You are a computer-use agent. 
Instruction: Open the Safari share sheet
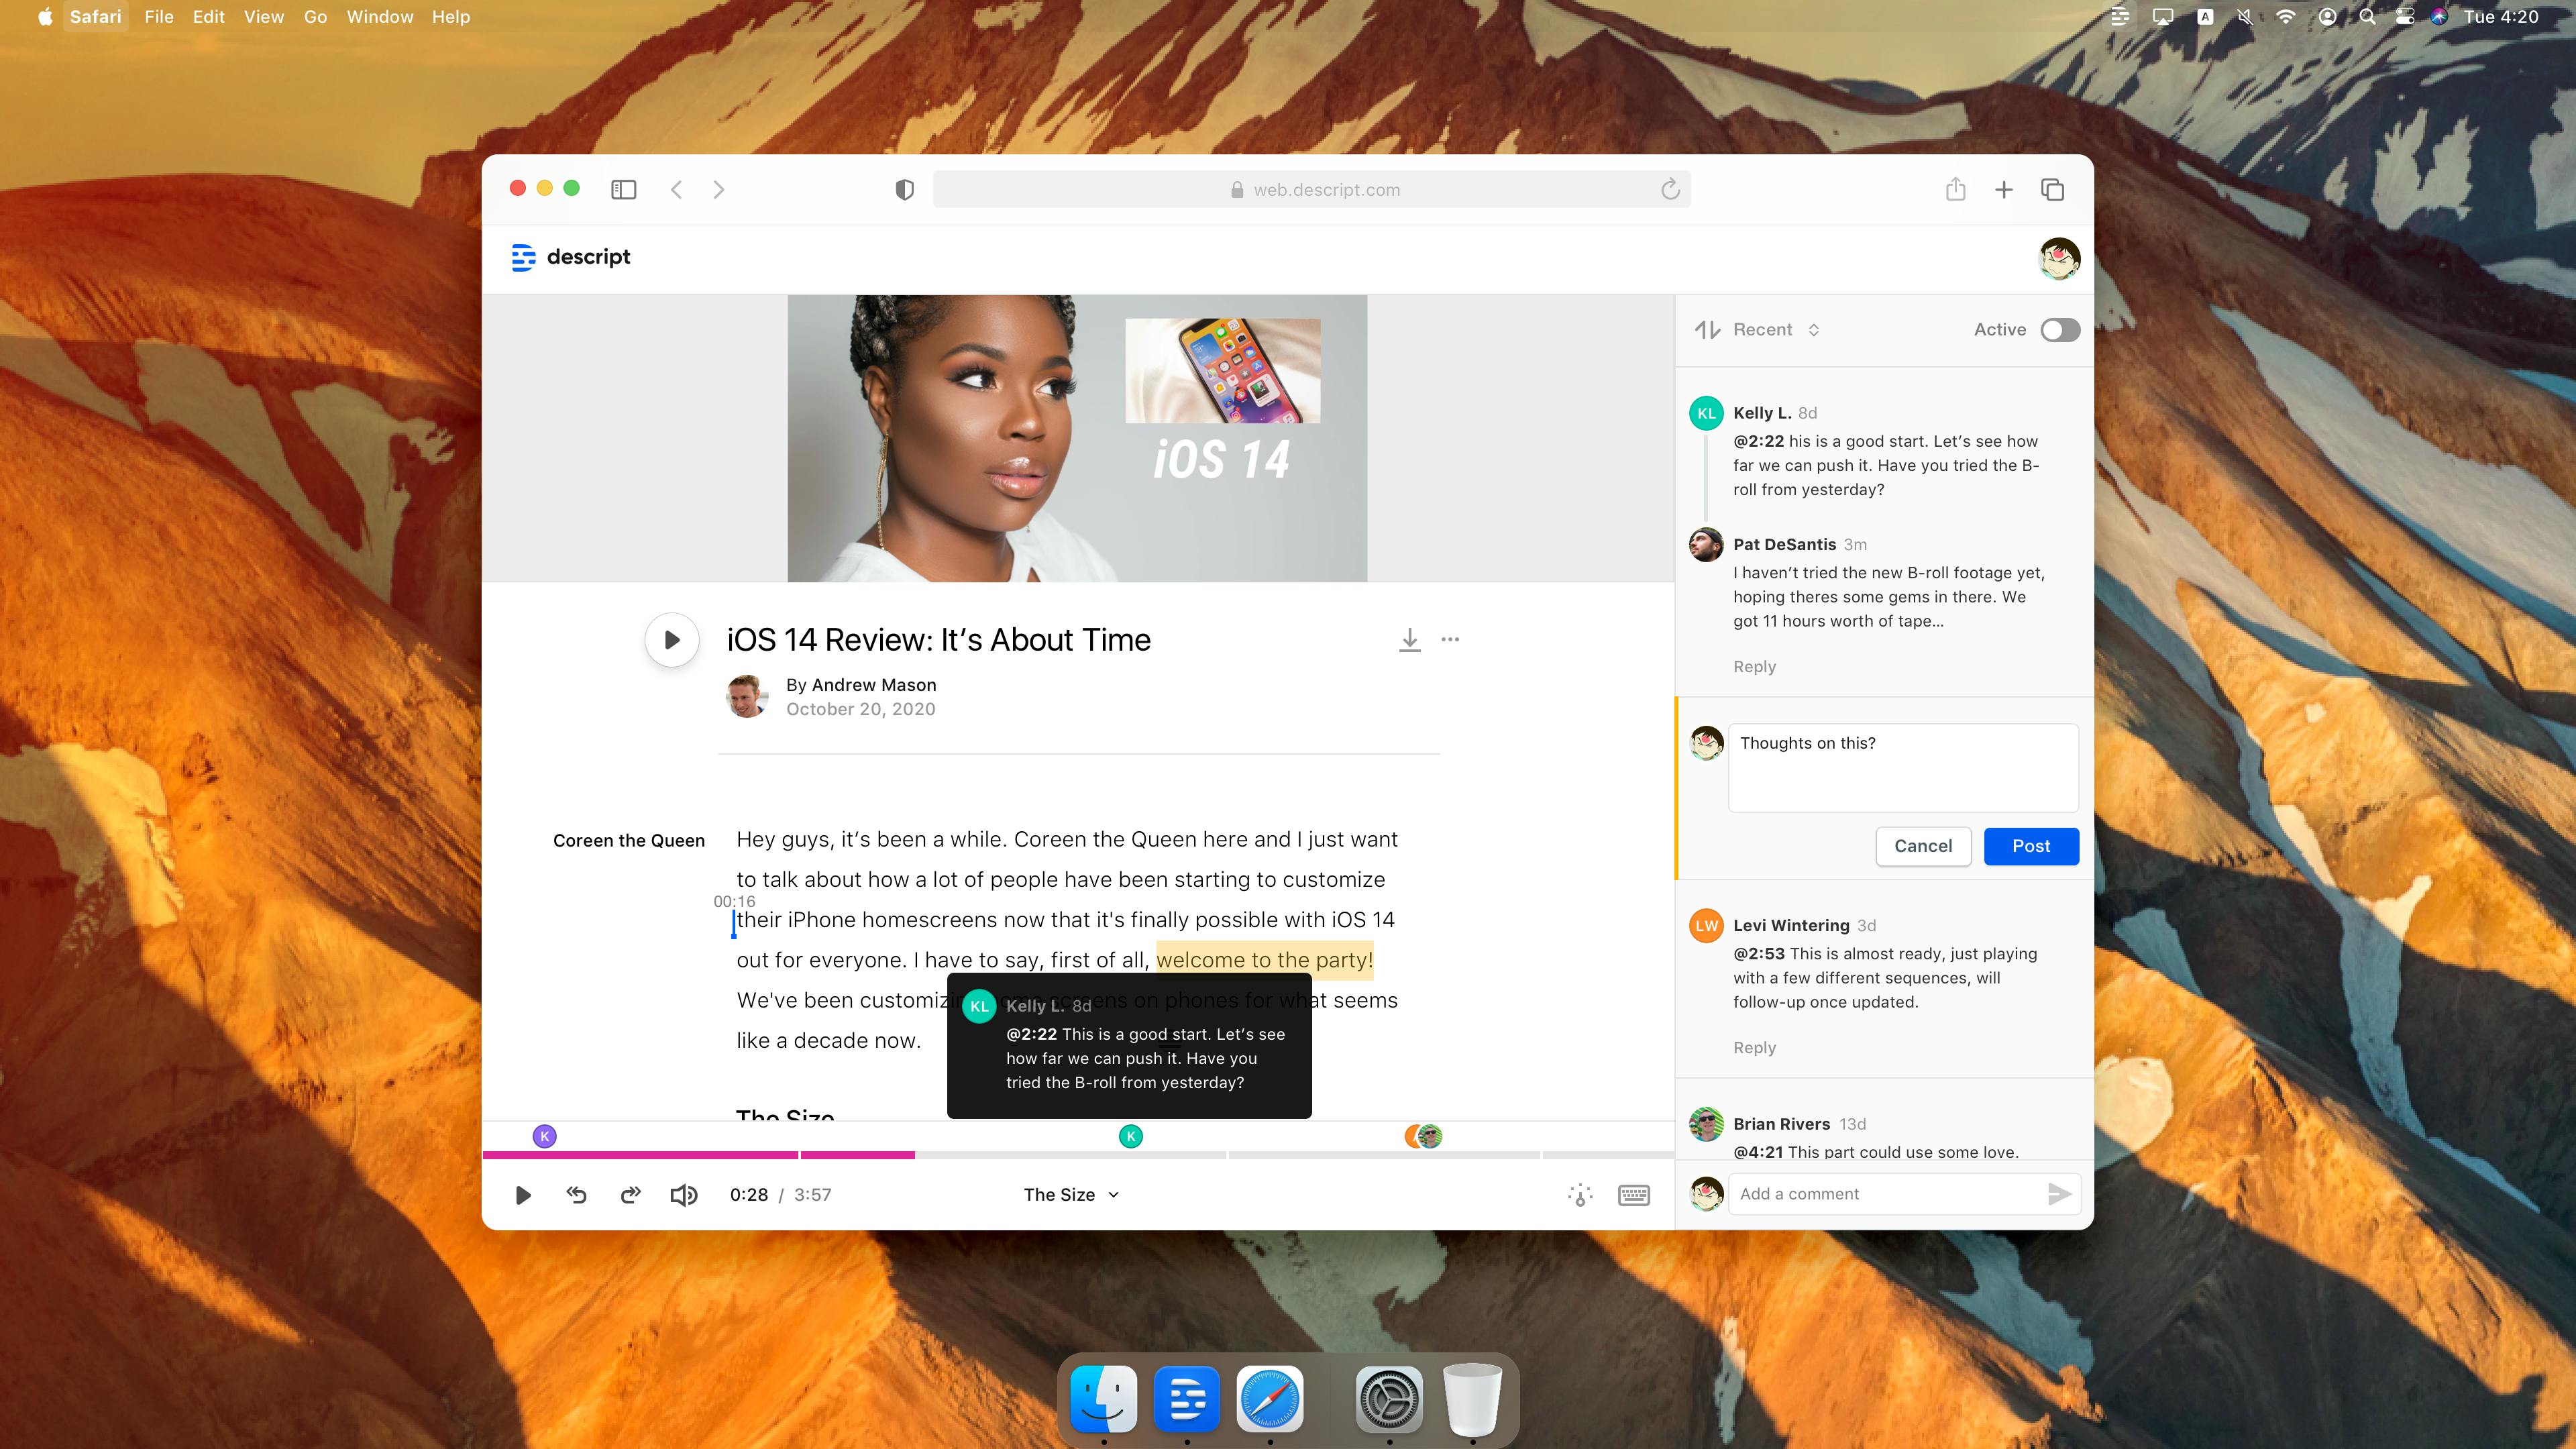click(1956, 189)
